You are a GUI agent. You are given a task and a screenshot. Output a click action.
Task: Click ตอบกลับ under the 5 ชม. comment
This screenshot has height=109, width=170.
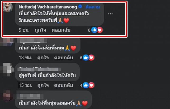pos(61,30)
